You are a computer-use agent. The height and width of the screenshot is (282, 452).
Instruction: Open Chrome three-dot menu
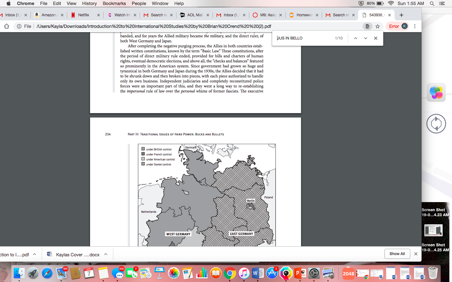point(415,26)
